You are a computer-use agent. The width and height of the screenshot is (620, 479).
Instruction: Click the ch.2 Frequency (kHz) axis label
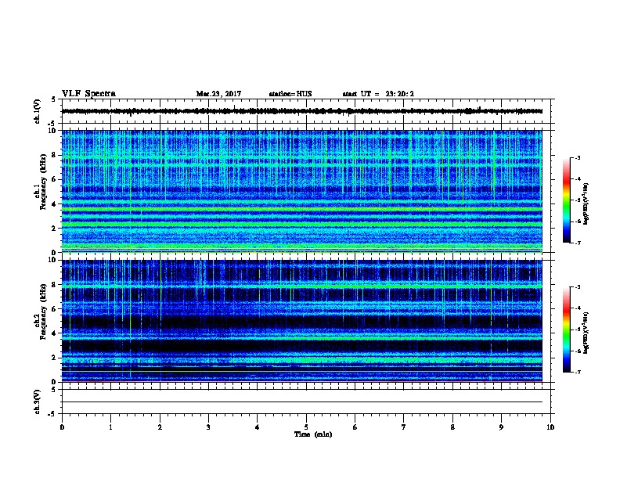click(x=41, y=312)
